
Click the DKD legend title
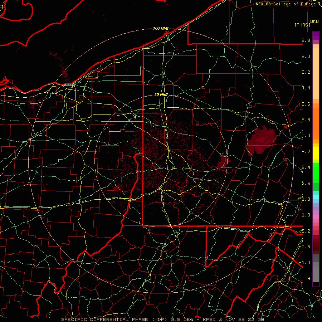tap(314, 21)
